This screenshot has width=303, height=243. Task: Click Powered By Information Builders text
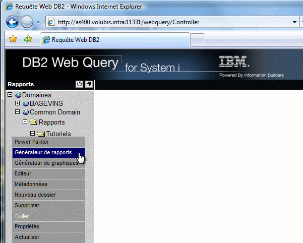click(x=252, y=75)
